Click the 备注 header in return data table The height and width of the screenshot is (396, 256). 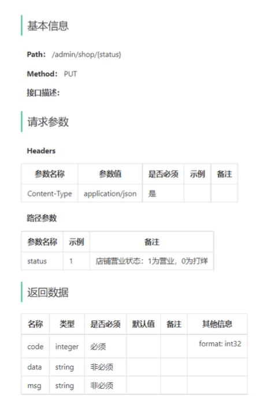(174, 324)
